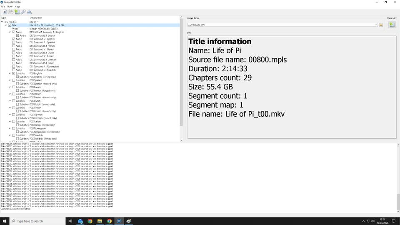
Task: Click the taskbar clock showing 19:27
Action: coord(382,221)
